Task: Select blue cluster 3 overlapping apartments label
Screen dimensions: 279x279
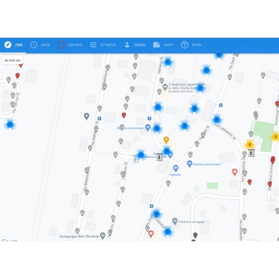Action: coord(200,88)
